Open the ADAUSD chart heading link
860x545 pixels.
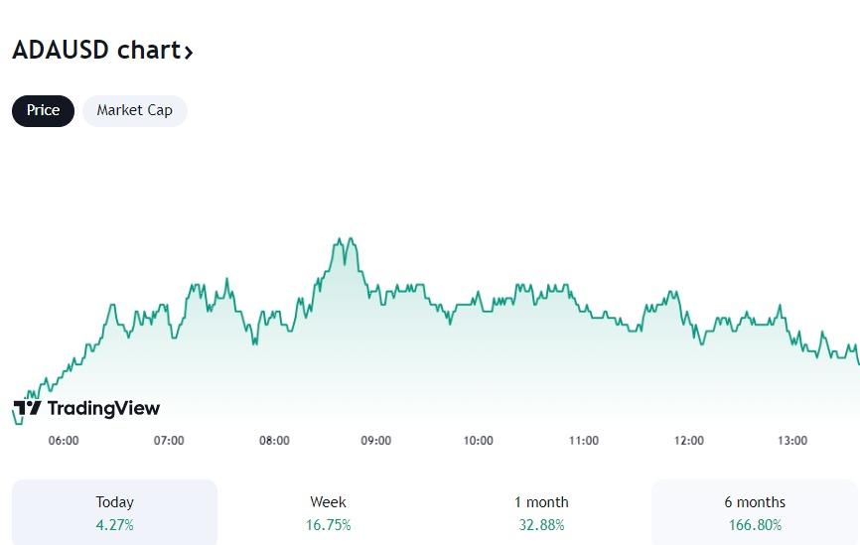(x=96, y=50)
